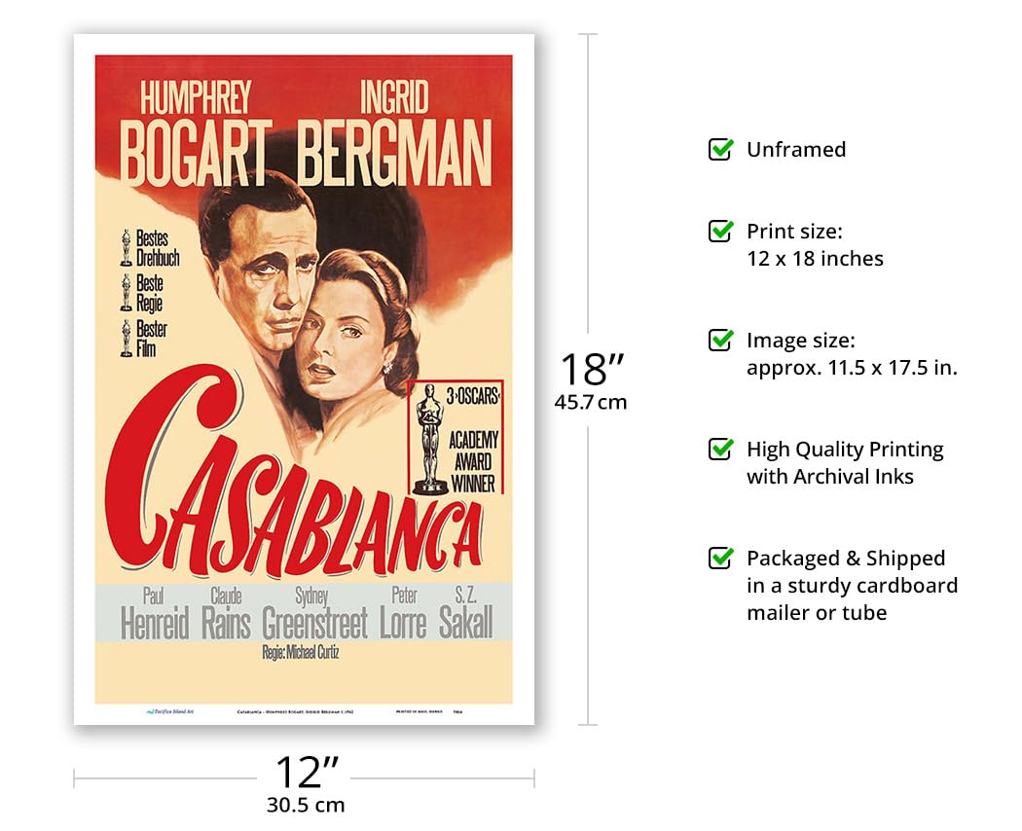Click the Oscar statuette beside Bestes Drehbuch
The width and height of the screenshot is (1022, 831).
tap(126, 248)
